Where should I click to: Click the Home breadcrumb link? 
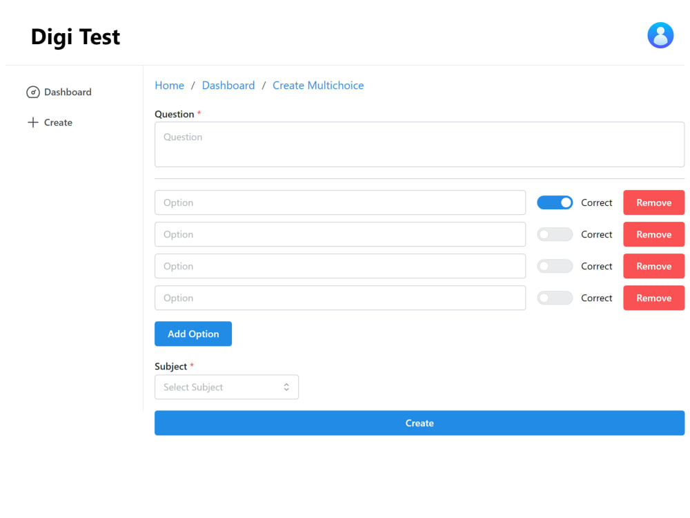(169, 85)
